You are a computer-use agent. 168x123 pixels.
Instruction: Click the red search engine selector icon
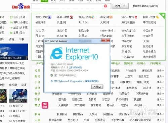tap(106, 6)
